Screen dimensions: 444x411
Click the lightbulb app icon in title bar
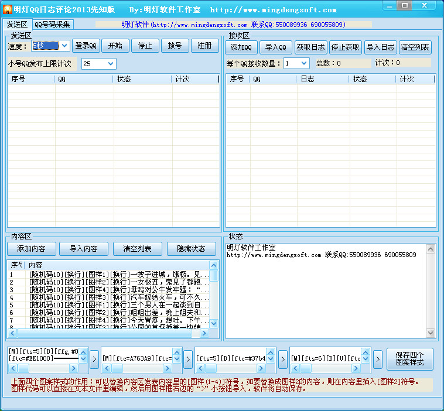[8, 9]
